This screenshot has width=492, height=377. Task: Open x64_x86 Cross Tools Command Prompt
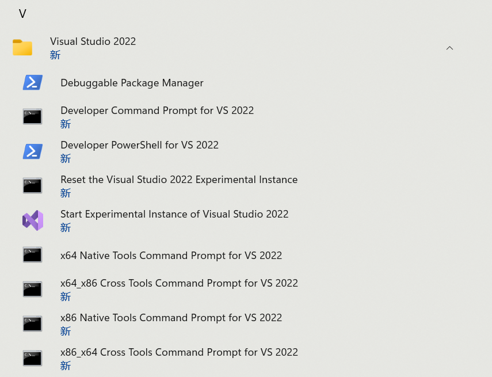coord(179,283)
